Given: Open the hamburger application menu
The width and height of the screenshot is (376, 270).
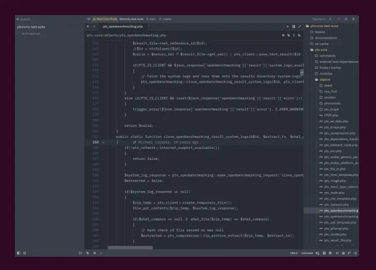Looking at the screenshot, I should coord(89,19).
